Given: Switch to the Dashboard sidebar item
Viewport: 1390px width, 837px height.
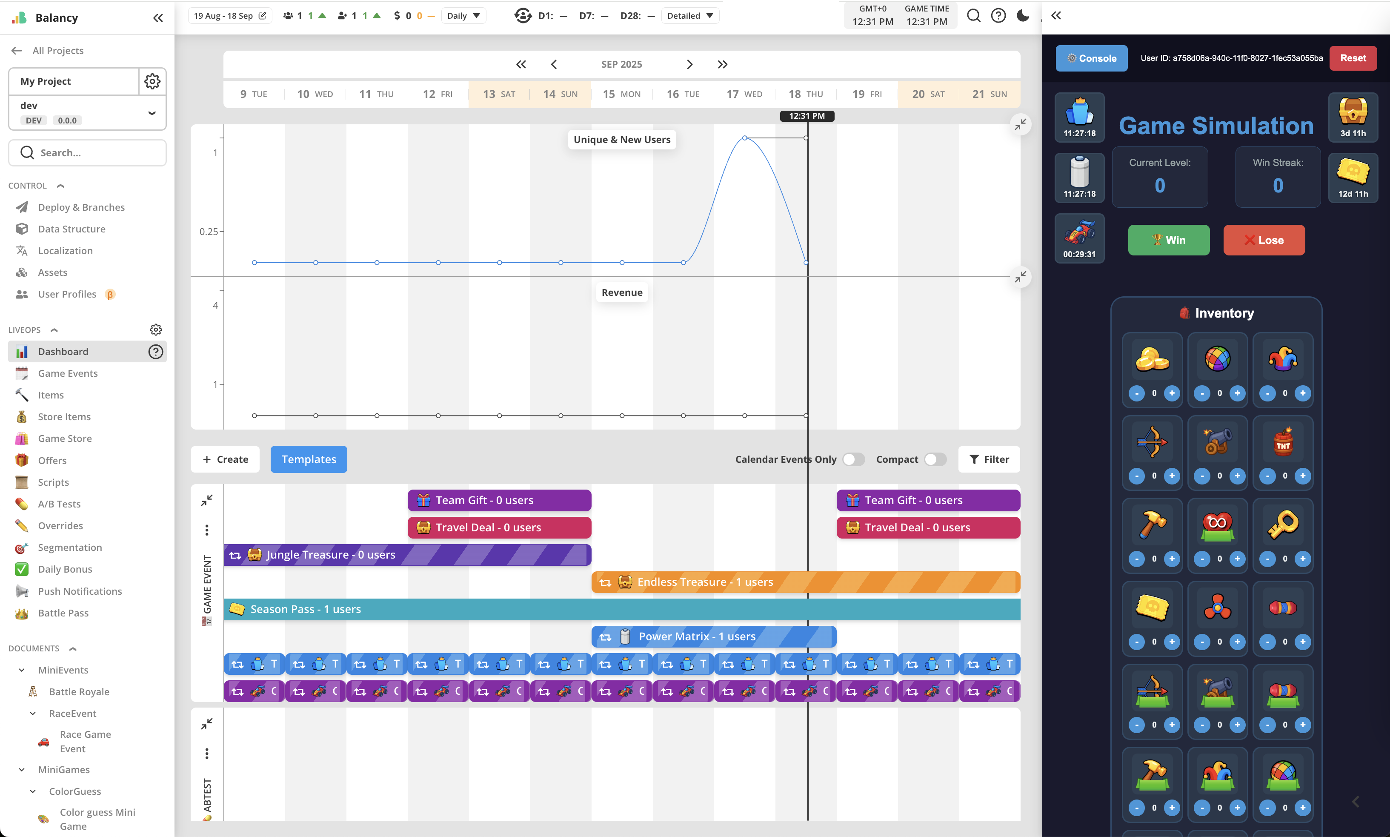Looking at the screenshot, I should point(62,351).
